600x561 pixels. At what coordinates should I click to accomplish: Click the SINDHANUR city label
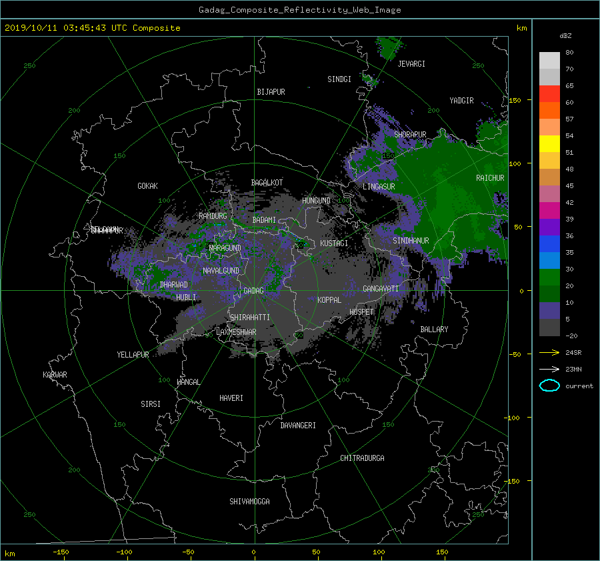point(411,241)
